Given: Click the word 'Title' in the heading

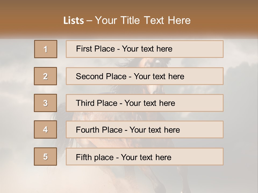Looking at the screenshot, I should tap(131, 21).
